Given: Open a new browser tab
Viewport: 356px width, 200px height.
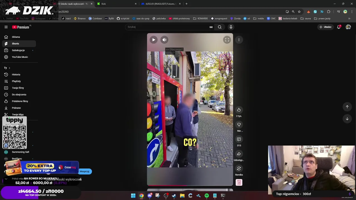Looking at the screenshot, I should [186, 4].
